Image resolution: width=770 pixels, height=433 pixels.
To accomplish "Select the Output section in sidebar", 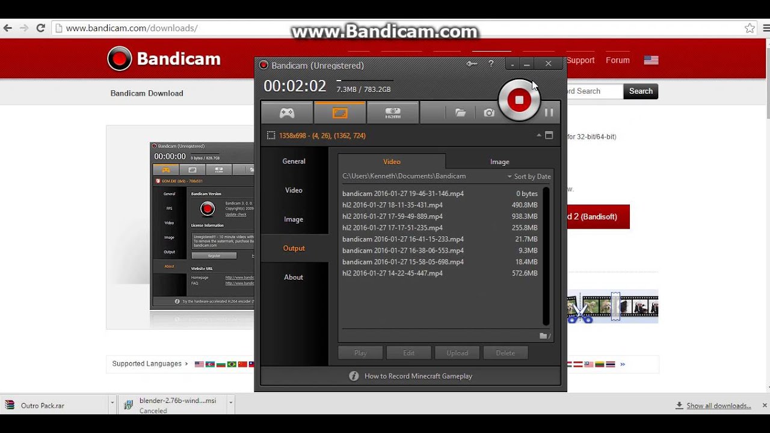I will [294, 248].
